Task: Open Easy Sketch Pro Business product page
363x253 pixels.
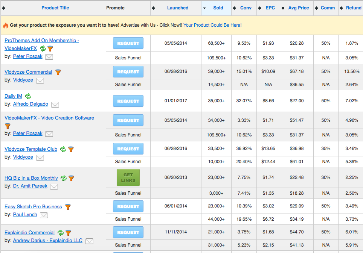Action: tap(34, 207)
